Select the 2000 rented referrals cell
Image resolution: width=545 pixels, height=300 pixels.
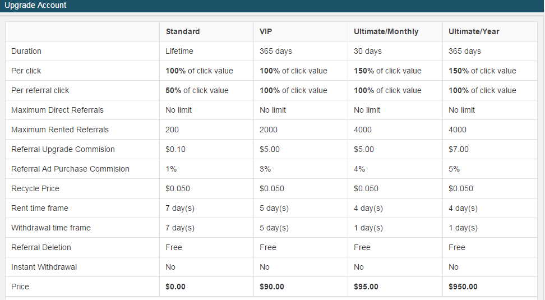(269, 130)
